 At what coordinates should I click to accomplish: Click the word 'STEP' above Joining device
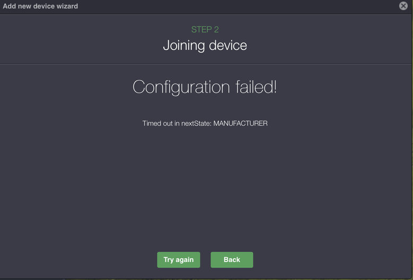(201, 30)
